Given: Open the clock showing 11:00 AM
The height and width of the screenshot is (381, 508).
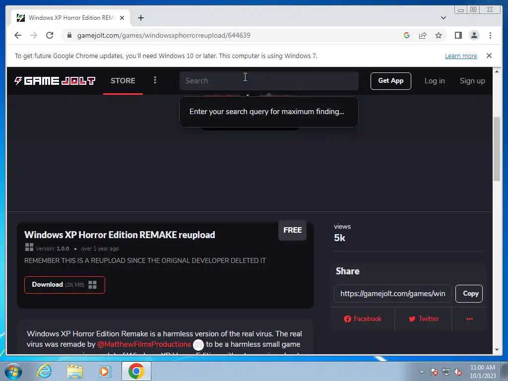Looking at the screenshot, I should (482, 371).
